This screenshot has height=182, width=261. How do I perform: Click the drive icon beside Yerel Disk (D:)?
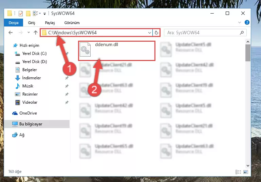click(x=17, y=62)
